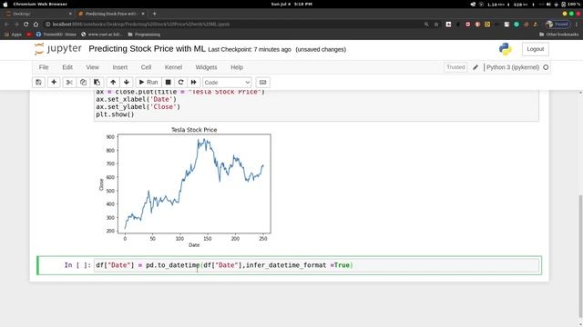Interrupt the kernel with stop icon
Viewport: 583px width, 327px height.
click(168, 83)
